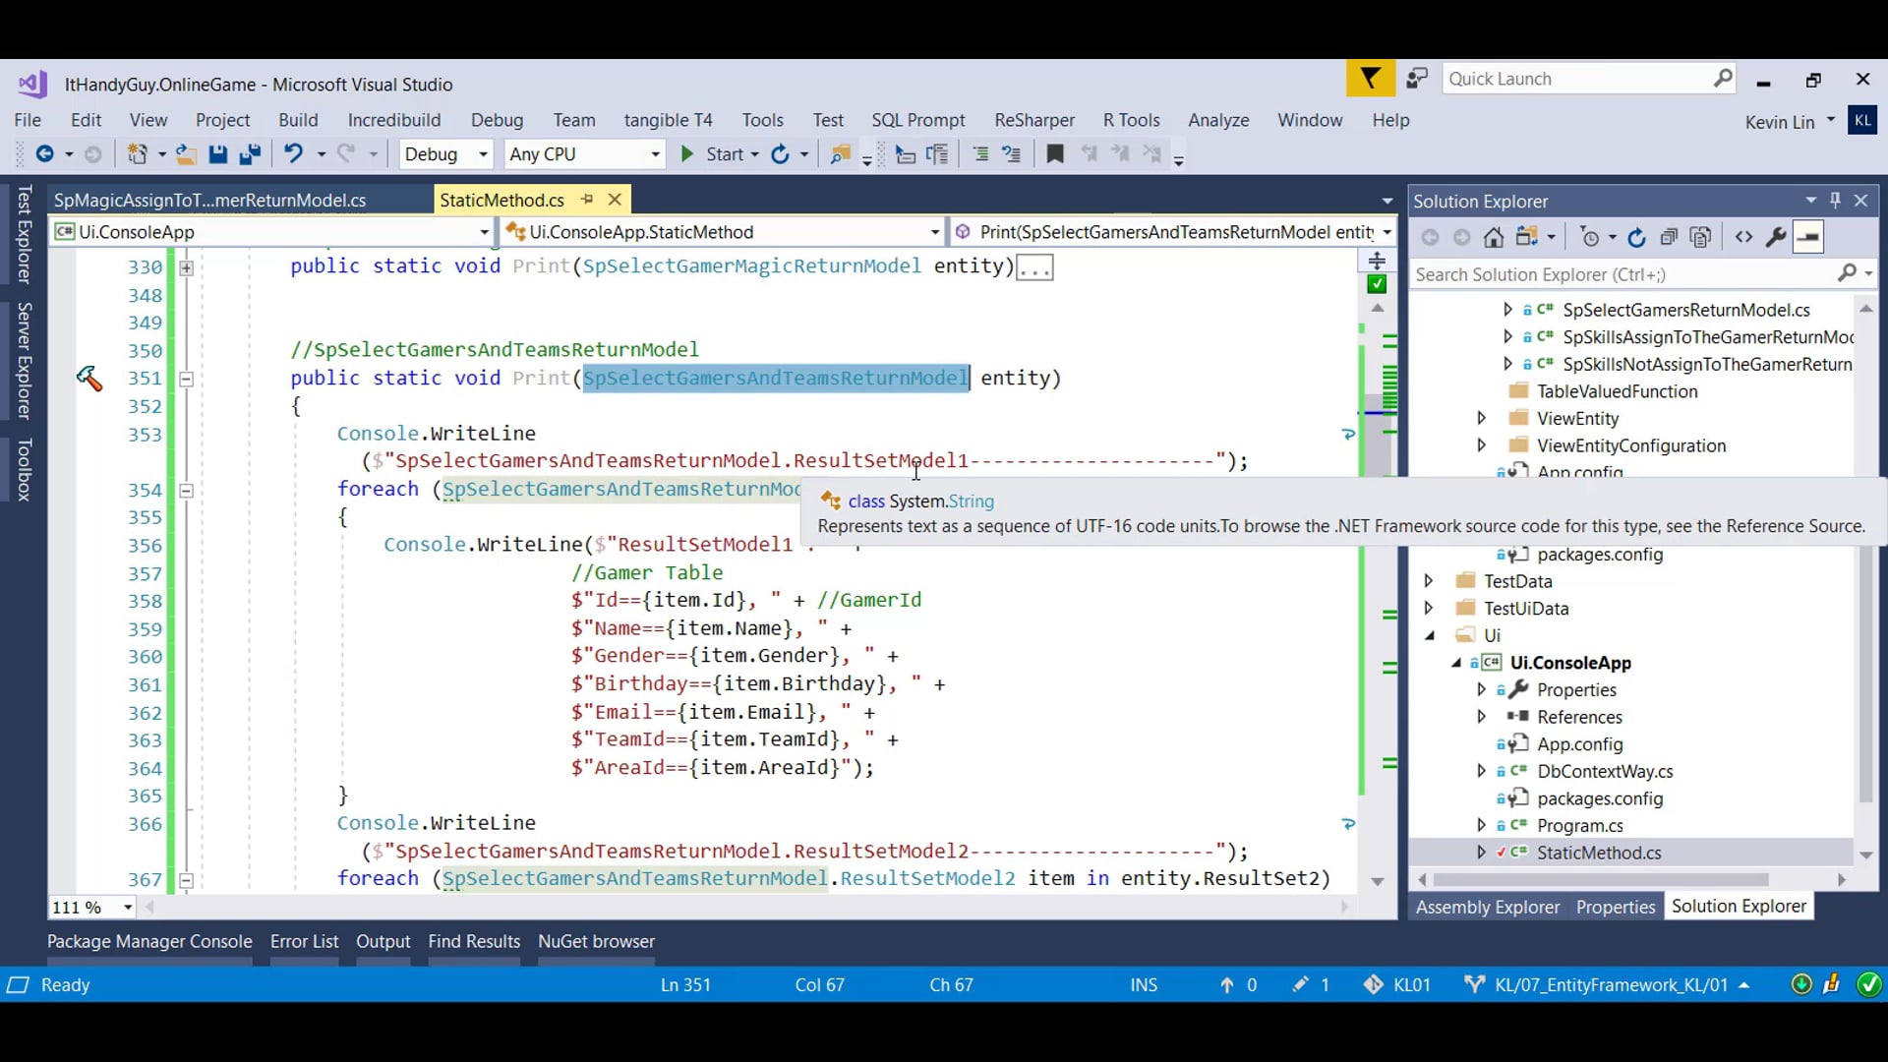Refresh Solution Explorer with the refresh icon
1888x1062 pixels.
[x=1636, y=237]
